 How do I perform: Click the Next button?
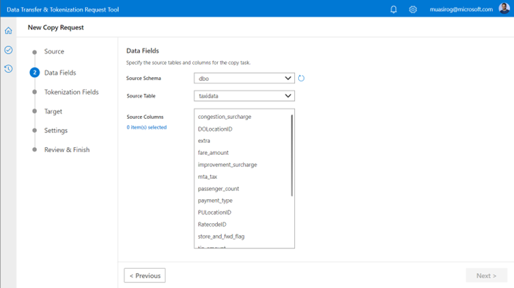[x=487, y=276]
